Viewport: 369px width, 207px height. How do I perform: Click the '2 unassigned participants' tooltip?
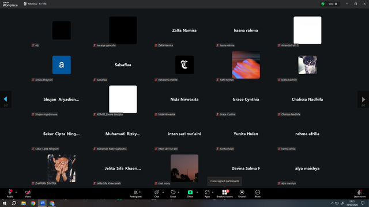(x=224, y=181)
